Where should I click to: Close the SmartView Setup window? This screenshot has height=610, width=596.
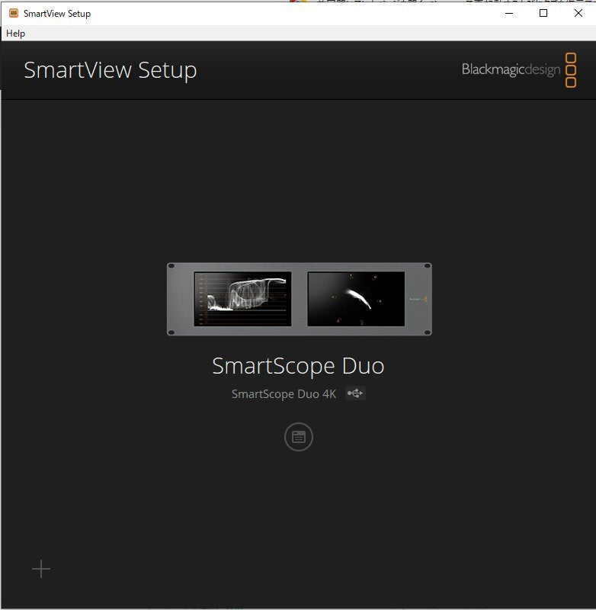578,13
